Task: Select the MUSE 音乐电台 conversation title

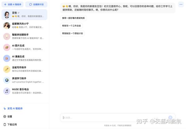Action: (x=20, y=89)
